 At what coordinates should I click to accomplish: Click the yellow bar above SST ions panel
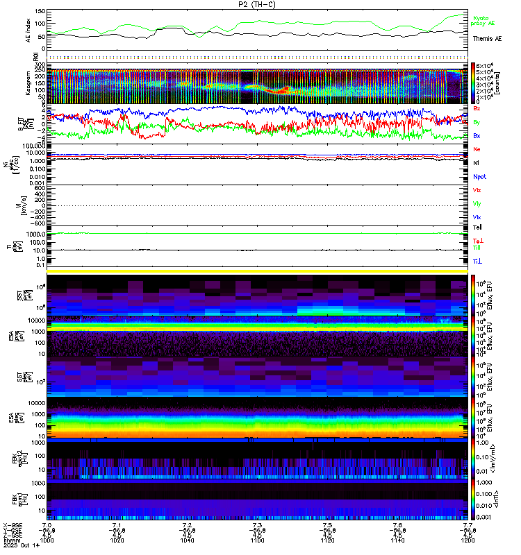tap(257, 271)
